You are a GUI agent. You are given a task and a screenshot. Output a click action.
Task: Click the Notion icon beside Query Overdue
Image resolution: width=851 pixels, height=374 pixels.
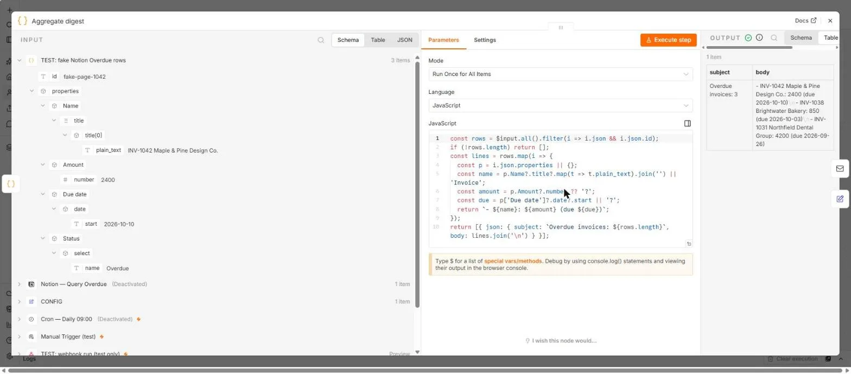(x=31, y=284)
